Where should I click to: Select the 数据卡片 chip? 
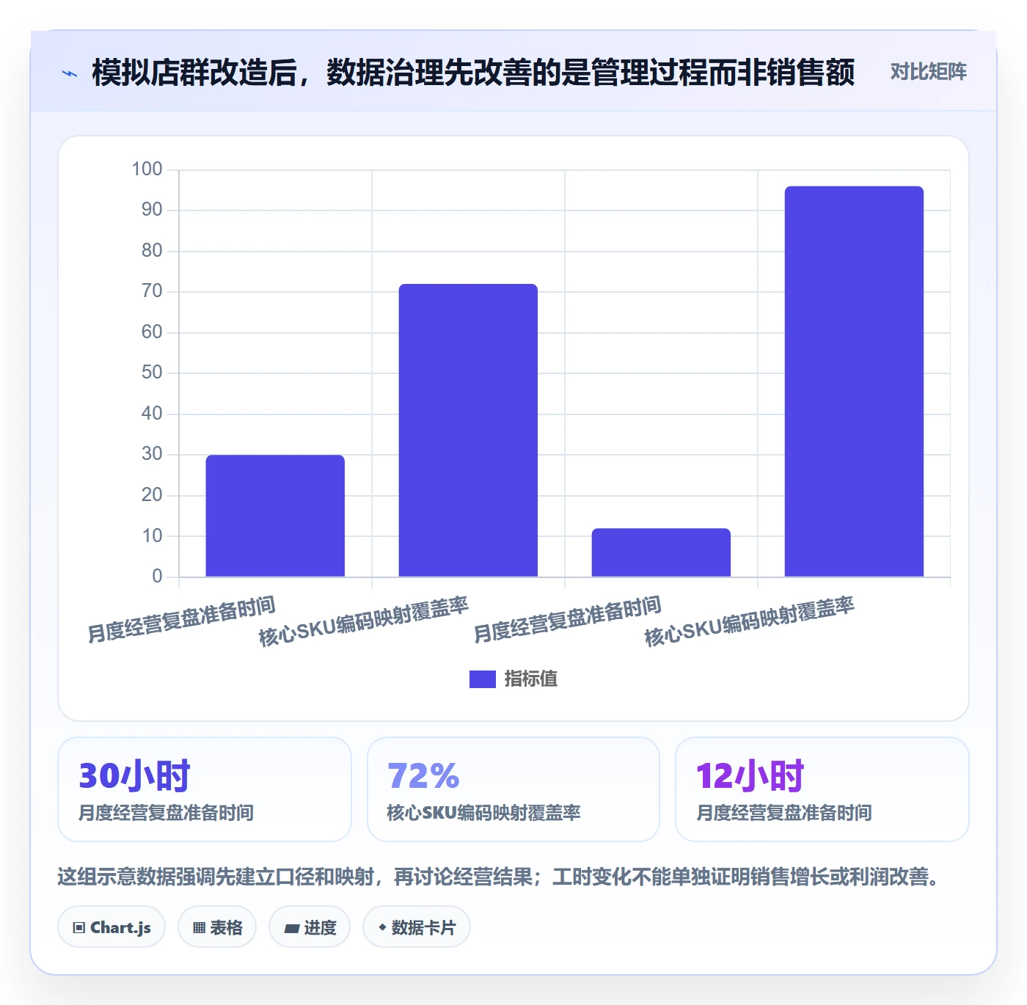click(417, 927)
